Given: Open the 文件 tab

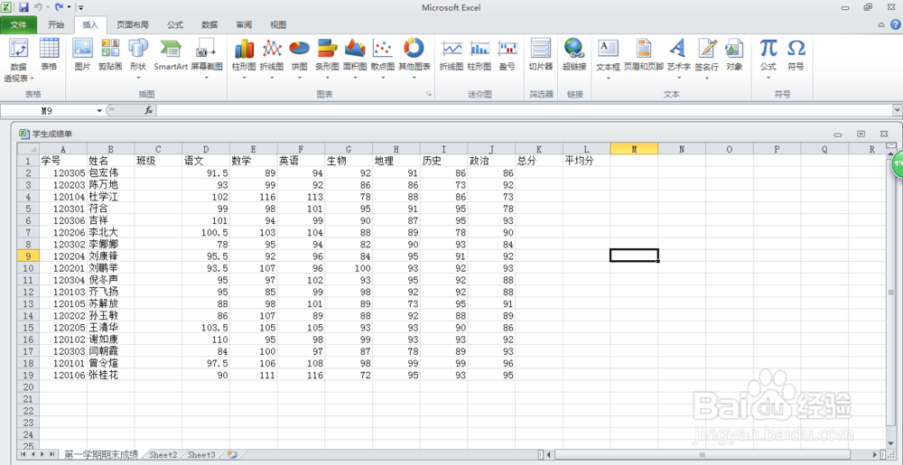Looking at the screenshot, I should tap(18, 24).
